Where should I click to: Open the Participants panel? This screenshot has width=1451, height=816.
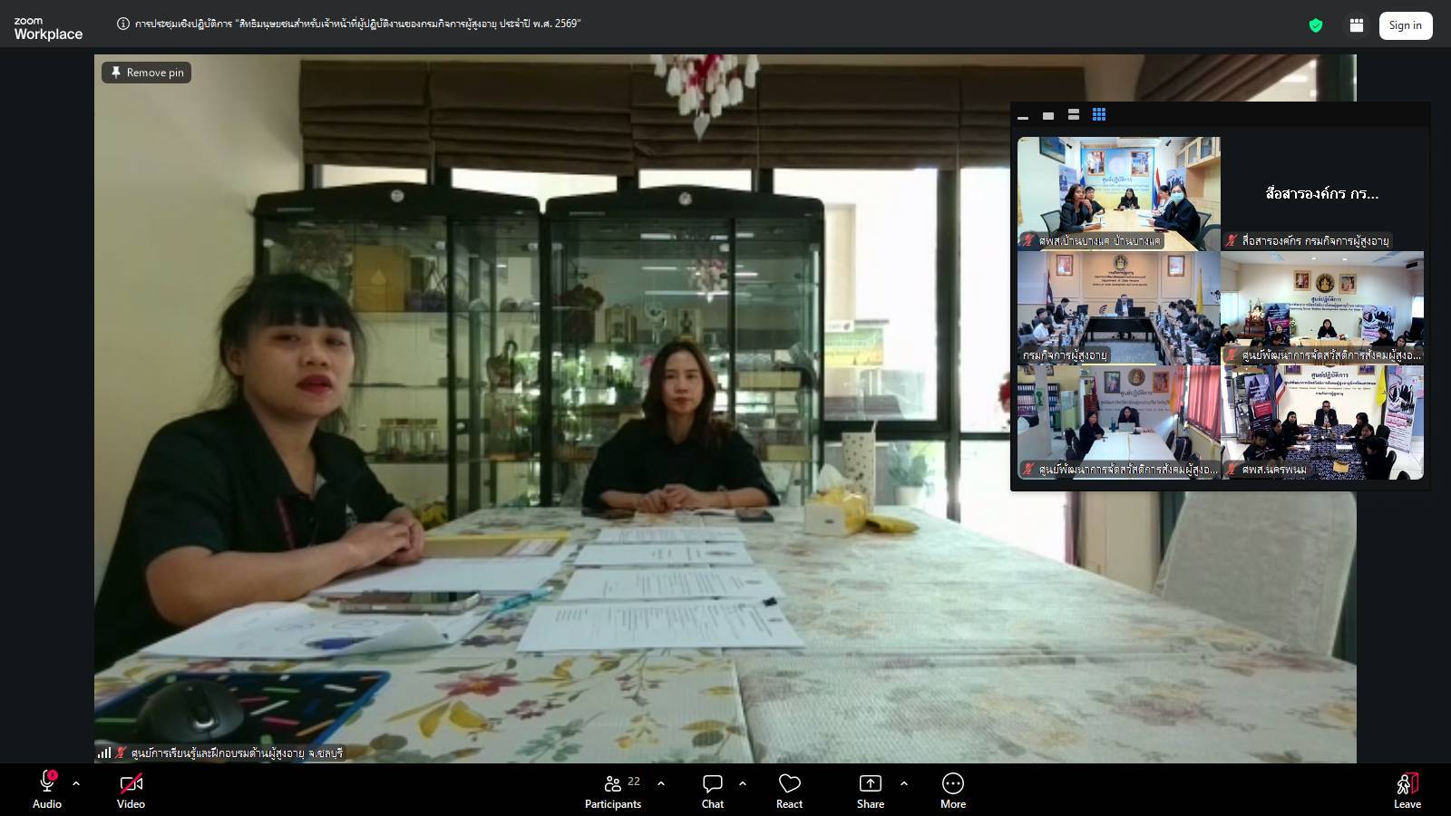[x=613, y=789]
